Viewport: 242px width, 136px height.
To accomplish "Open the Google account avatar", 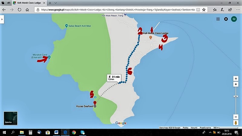I will (234, 19).
